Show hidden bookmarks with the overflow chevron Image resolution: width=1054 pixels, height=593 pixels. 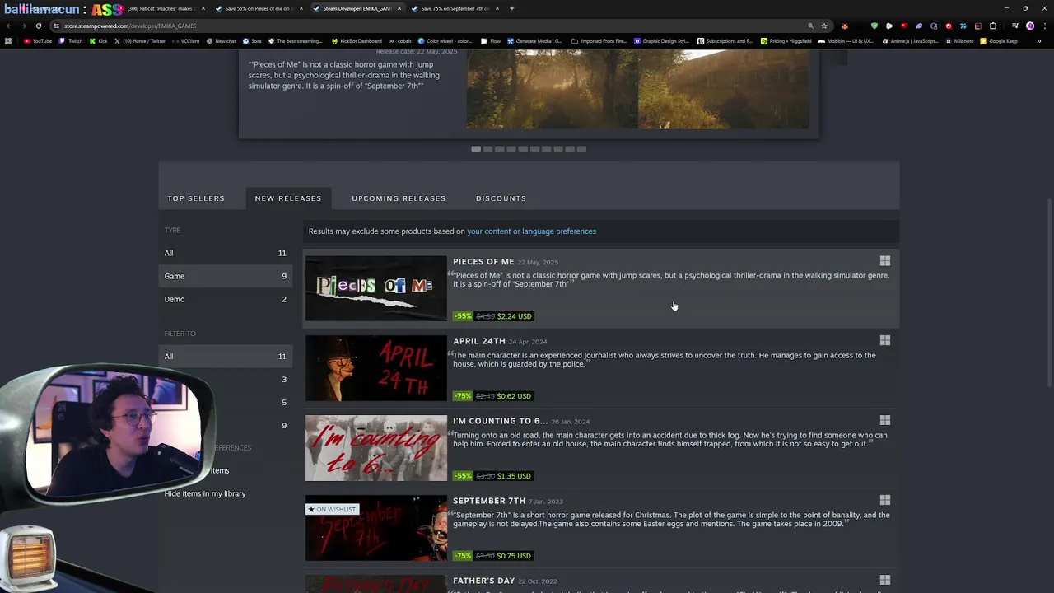point(1039,41)
